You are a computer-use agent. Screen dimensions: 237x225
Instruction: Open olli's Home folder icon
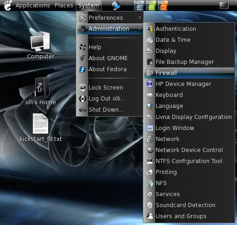pos(42,87)
